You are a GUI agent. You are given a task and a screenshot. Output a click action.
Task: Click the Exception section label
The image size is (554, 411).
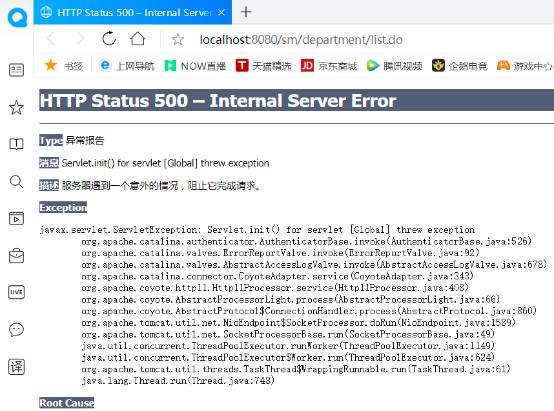63,207
